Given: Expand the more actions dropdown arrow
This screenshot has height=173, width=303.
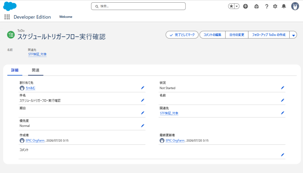Looking at the screenshot, I should coord(293,35).
